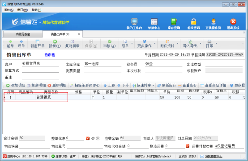Click 新增 add toolbar icon
Viewport: 248px width, 161px height.
[x=55, y=41]
